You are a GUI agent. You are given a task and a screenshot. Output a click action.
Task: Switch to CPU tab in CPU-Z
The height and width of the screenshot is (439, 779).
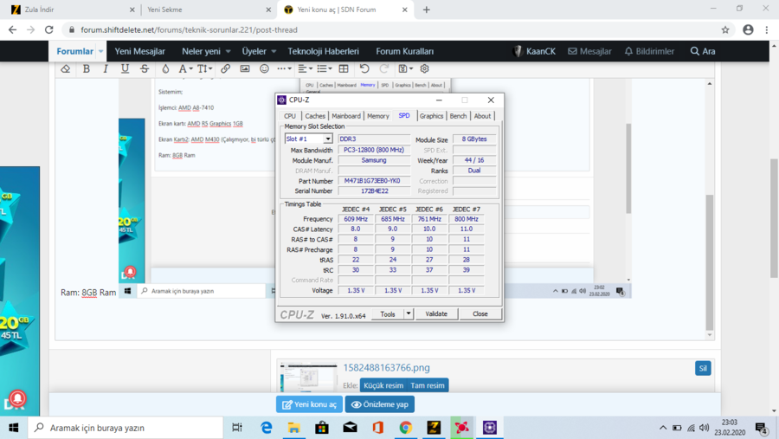tap(290, 116)
